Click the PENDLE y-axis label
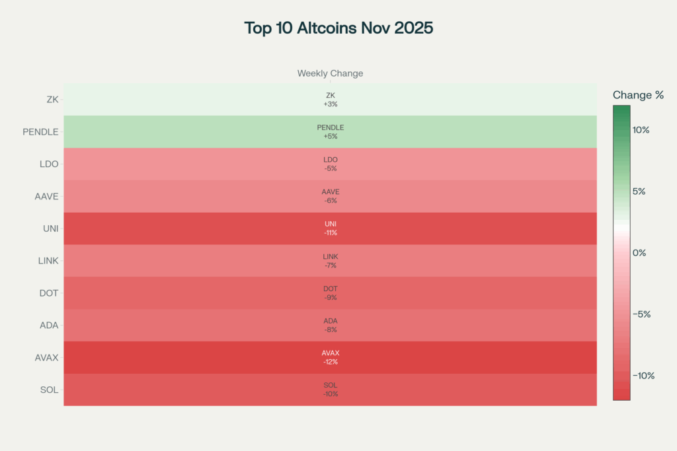The image size is (677, 451). pos(40,132)
